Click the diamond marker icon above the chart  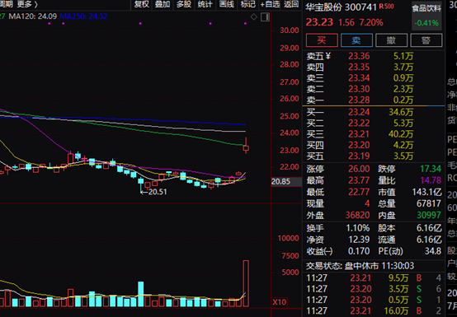[254, 16]
